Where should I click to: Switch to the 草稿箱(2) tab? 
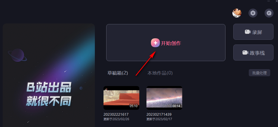tap(118, 73)
